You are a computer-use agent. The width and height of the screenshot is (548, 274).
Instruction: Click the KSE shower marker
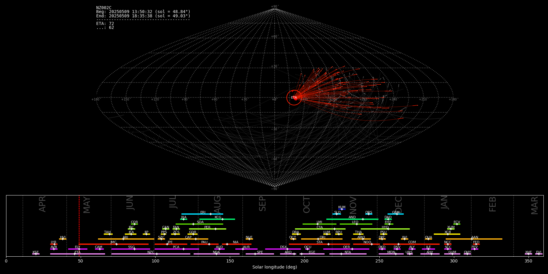36,254
